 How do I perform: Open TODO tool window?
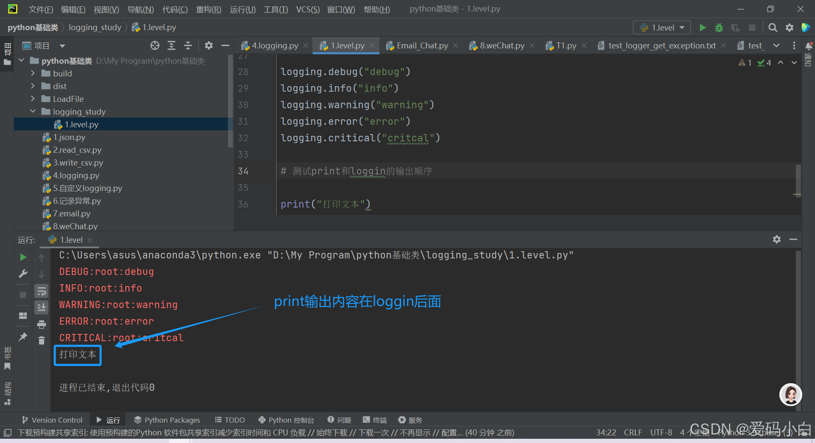coord(230,420)
